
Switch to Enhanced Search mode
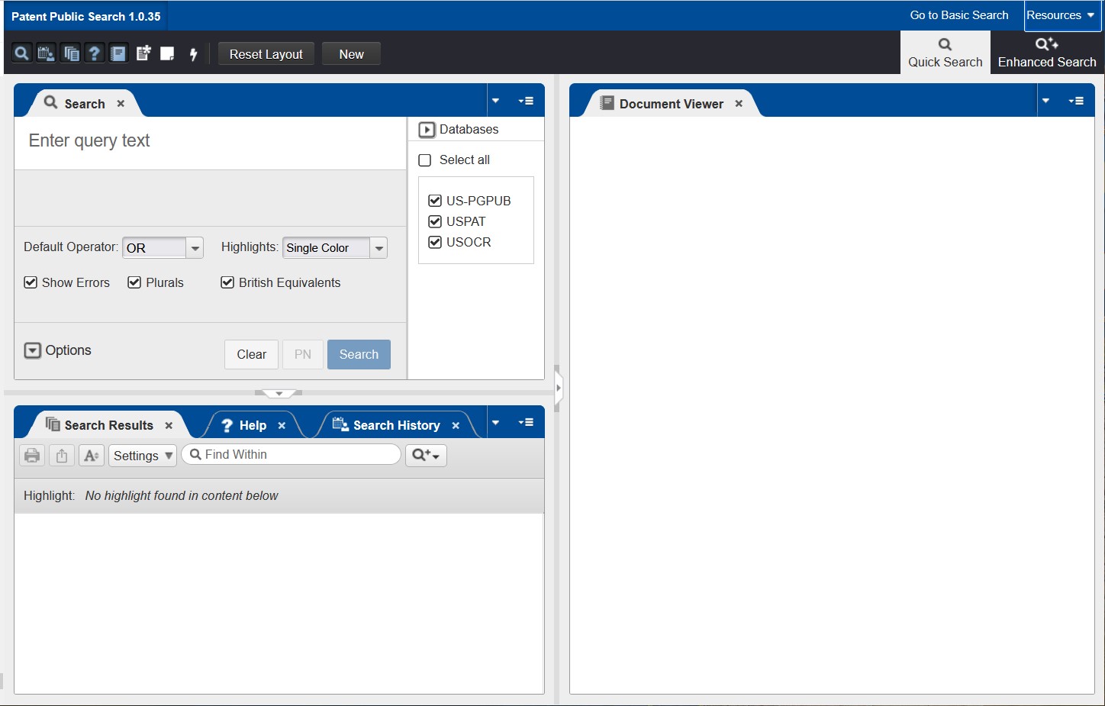(1047, 53)
